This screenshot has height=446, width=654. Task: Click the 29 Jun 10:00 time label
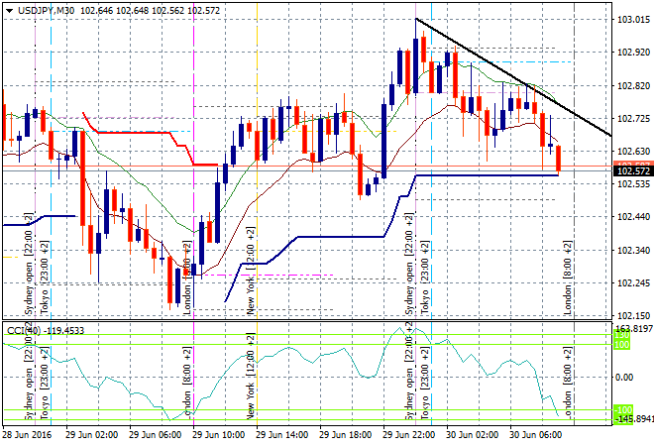pyautogui.click(x=217, y=435)
